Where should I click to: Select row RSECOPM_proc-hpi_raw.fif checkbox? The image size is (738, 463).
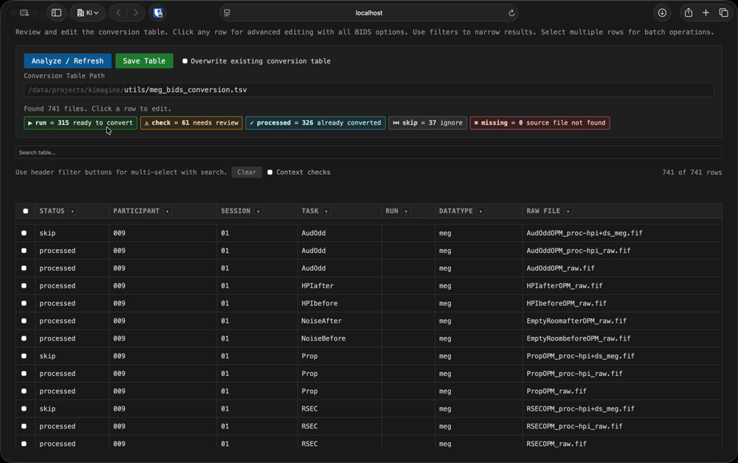point(24,426)
